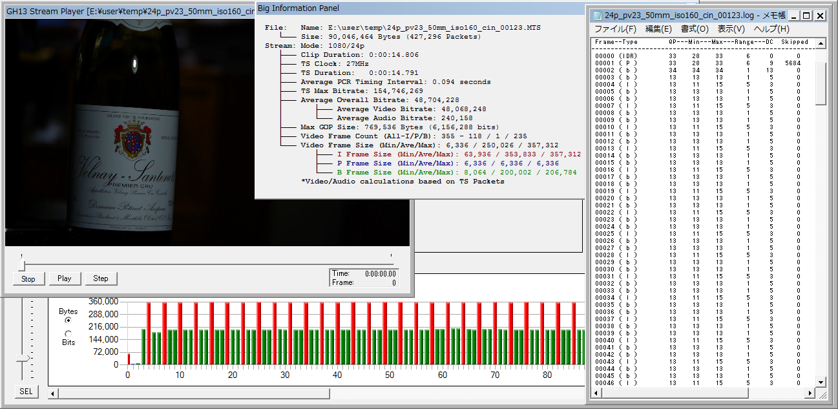This screenshot has height=409, width=838.
Task: Open the ヘルプ(H) menu in Notepad
Action: [771, 29]
